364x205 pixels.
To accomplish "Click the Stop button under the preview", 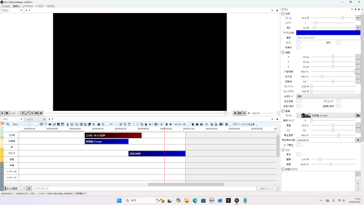I will pos(7,113).
